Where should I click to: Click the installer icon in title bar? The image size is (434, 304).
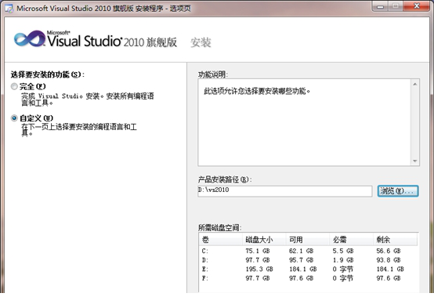click(9, 9)
